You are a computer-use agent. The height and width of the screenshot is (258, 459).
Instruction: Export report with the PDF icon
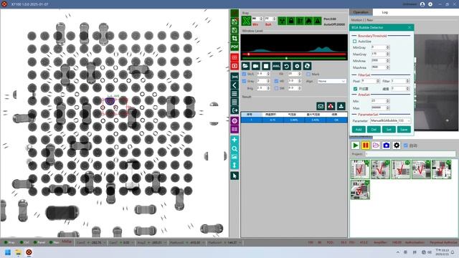click(x=235, y=47)
